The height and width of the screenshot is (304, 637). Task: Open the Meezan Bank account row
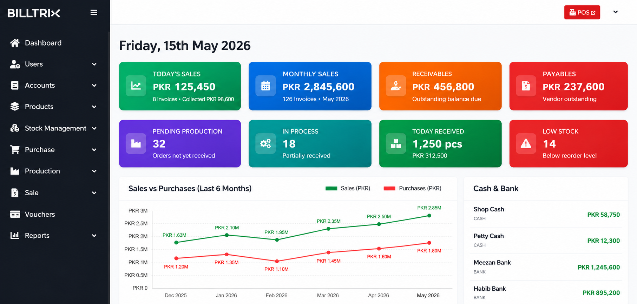click(x=546, y=267)
